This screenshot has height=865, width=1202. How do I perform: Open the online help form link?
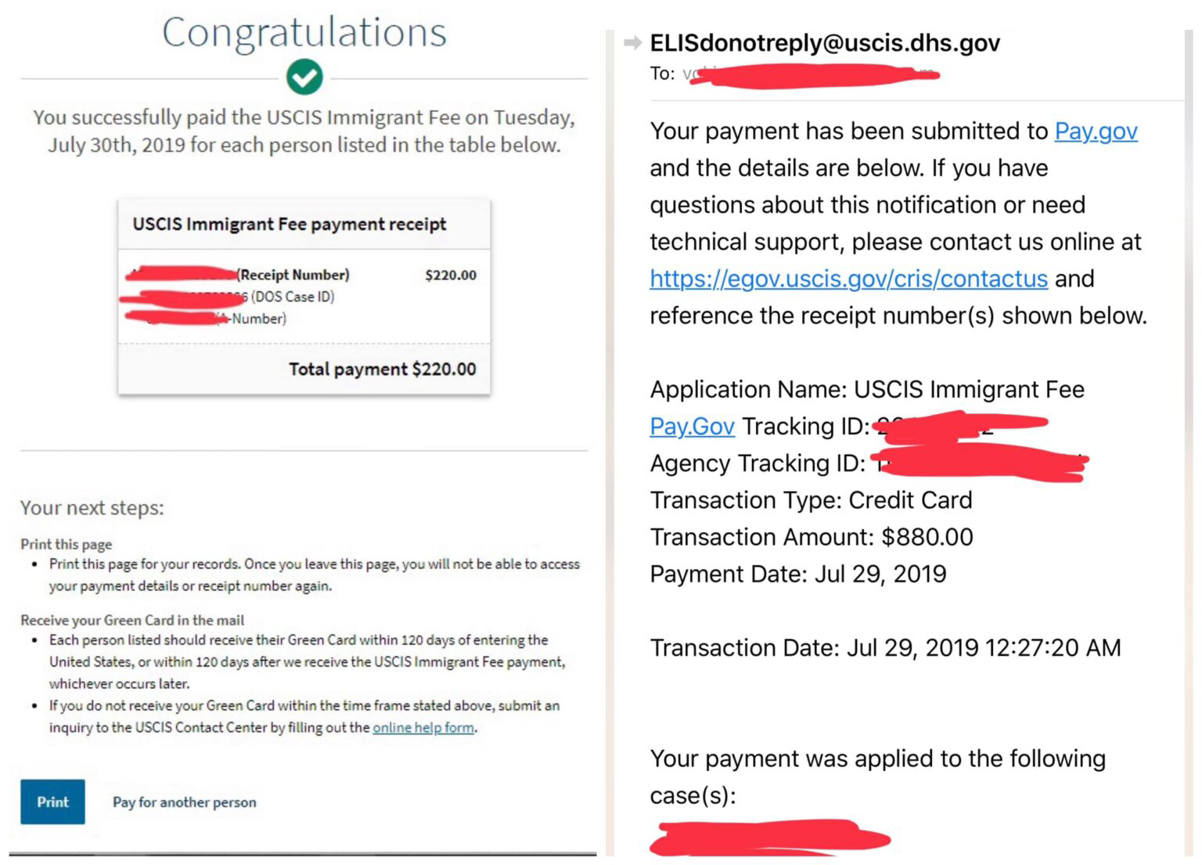coord(423,727)
